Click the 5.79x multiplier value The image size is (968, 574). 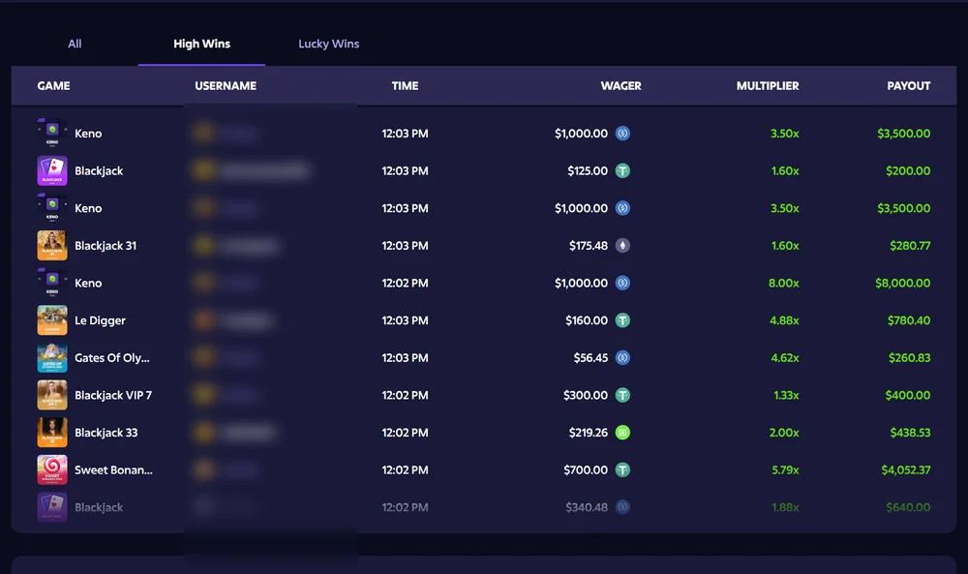pos(785,470)
